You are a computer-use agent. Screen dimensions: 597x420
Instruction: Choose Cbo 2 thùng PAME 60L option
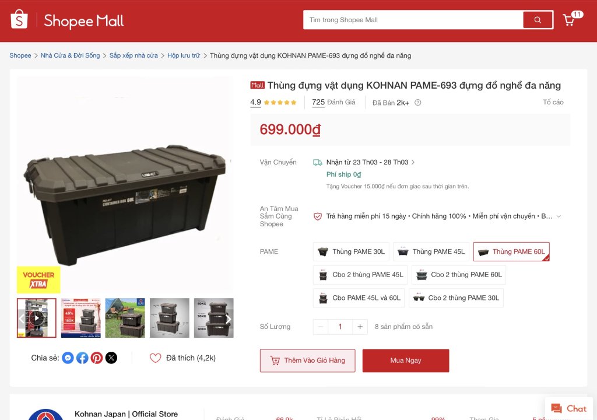(x=459, y=275)
